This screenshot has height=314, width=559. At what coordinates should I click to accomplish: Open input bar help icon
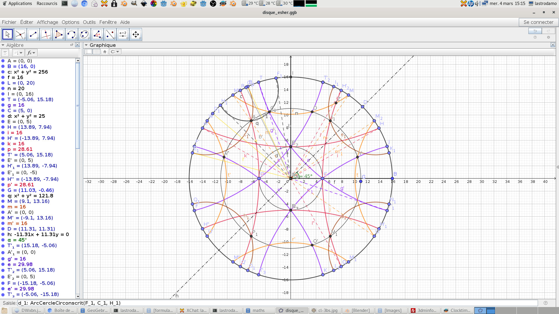click(546, 303)
